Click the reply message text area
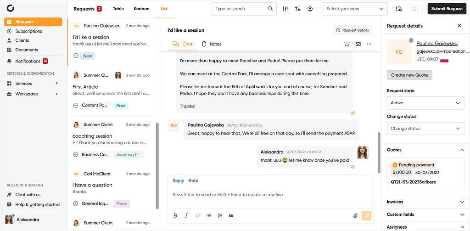Screen dimensions: 470x231 (271, 195)
